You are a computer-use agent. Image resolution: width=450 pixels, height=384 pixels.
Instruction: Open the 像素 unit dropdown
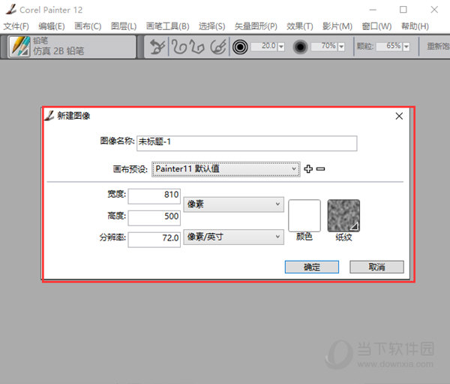click(x=233, y=204)
